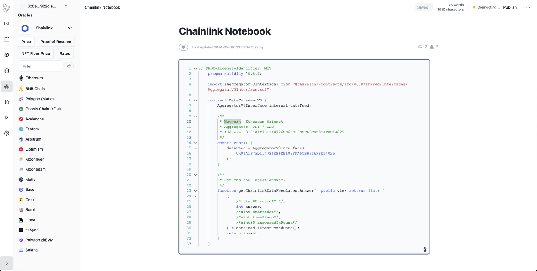Switch to Proof of Reserve tab
This screenshot has width=537, height=271.
pyautogui.click(x=56, y=42)
